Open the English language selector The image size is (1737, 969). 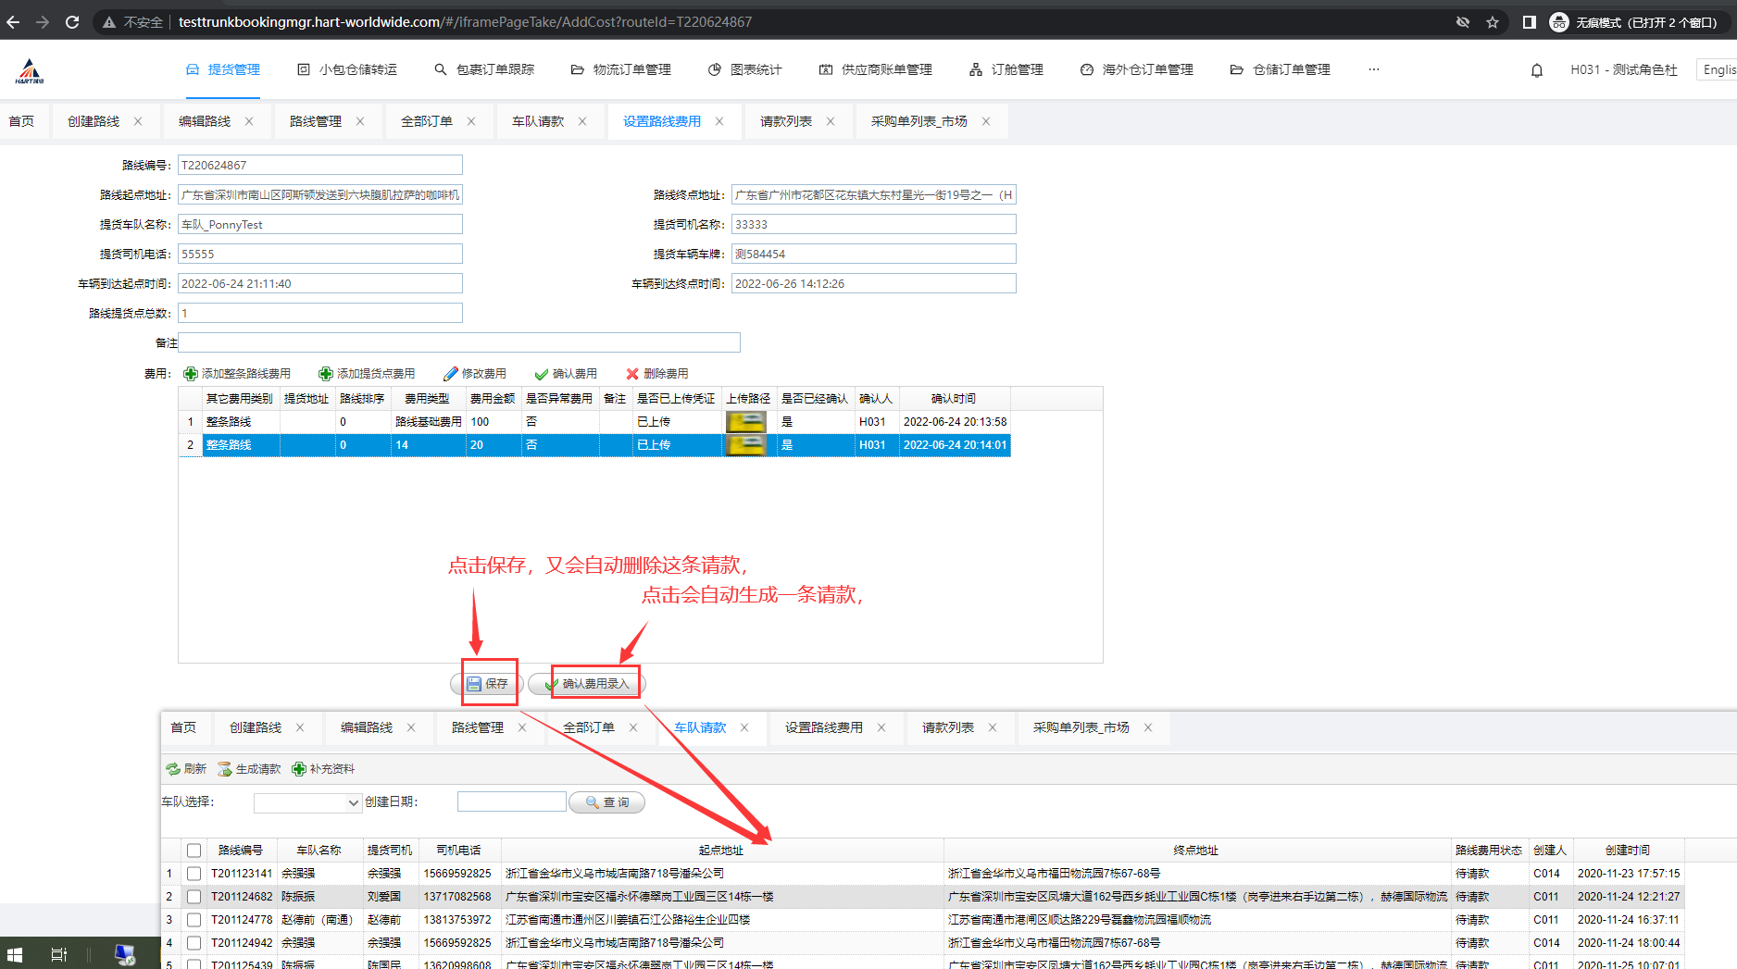(1718, 69)
